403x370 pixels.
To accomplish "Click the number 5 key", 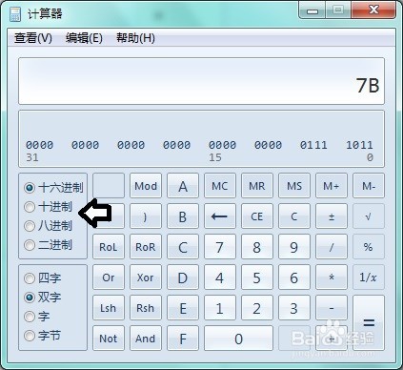I will 257,277.
